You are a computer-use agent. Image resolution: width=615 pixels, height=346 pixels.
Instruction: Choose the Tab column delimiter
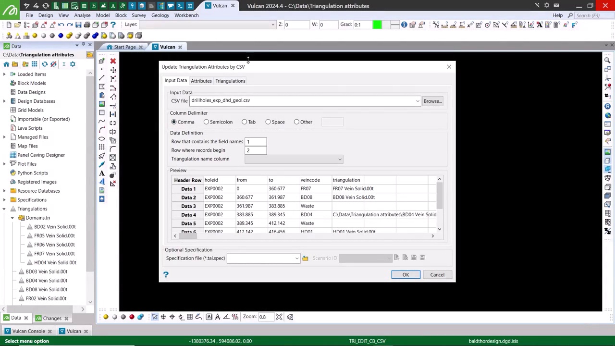point(244,122)
